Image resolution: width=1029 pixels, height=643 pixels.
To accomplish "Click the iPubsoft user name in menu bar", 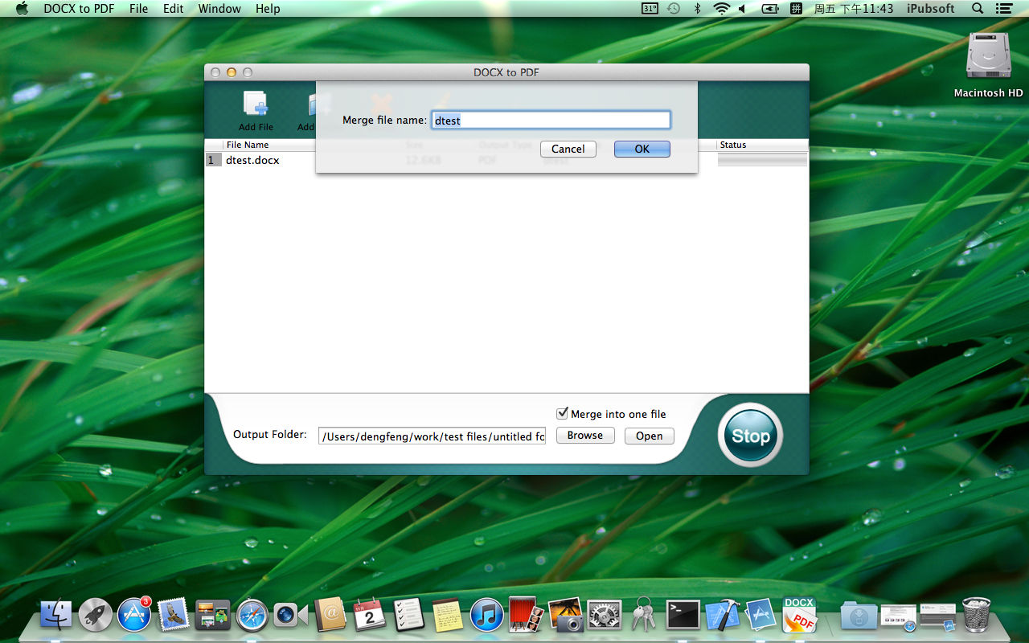I will pyautogui.click(x=930, y=9).
